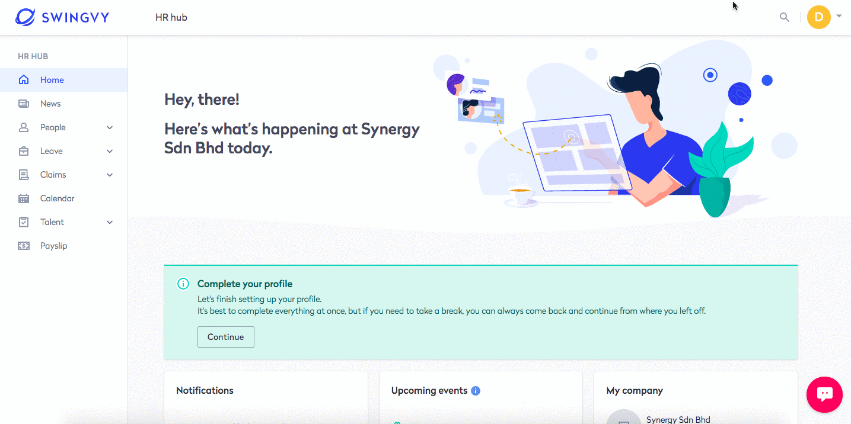Screen dimensions: 851x424
Task: Click the Home house icon in sidebar
Action: click(24, 80)
